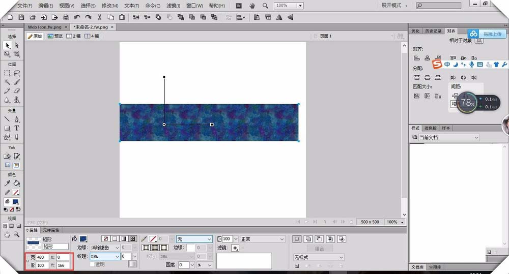This screenshot has height=274, width=509.
Task: Select the Zoom magnifier tool in toolbox
Action: click(17, 234)
